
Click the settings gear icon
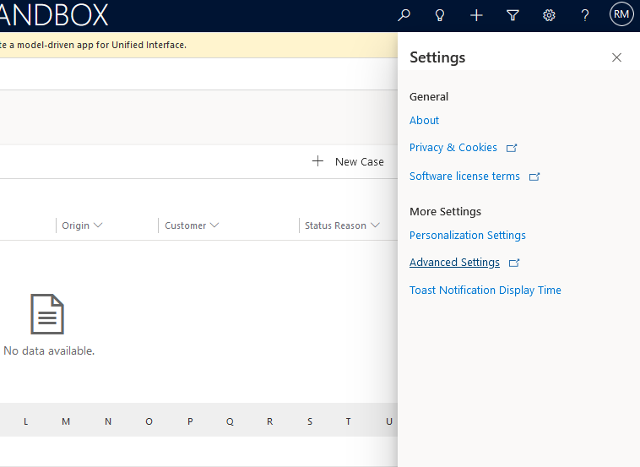click(549, 15)
